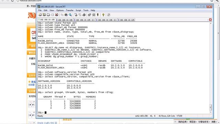Expand the 分享给好友 dropdown in bottom bar
The image size is (220, 124).
[x=204, y=122]
